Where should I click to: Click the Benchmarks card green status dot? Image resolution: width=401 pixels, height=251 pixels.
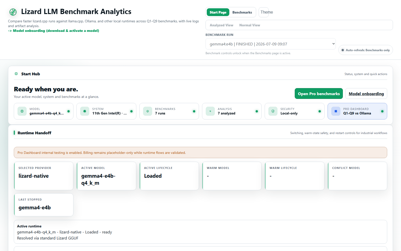tap(194, 111)
